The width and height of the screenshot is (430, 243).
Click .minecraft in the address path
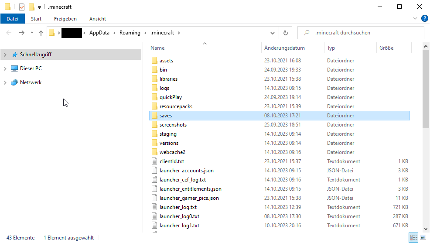click(162, 33)
